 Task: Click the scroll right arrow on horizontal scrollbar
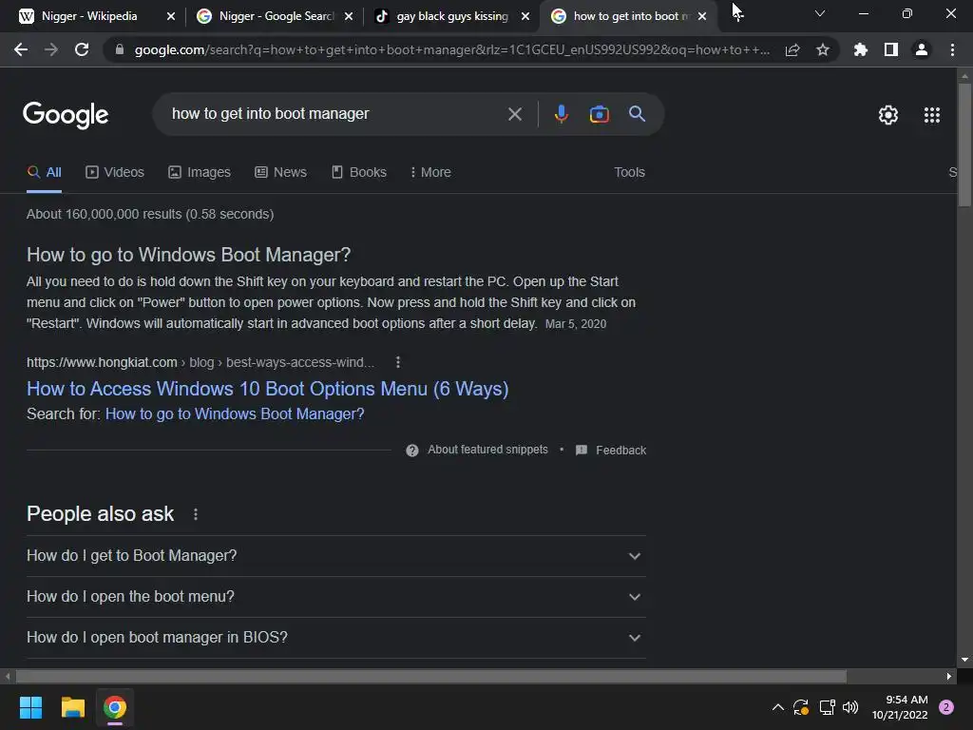click(x=949, y=676)
